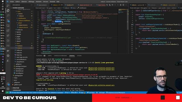Switch to the SORTIE panel tab
182x102 pixels.
point(50,56)
